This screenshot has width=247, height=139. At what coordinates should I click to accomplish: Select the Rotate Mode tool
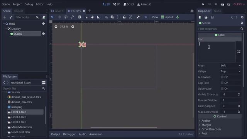click(66, 17)
